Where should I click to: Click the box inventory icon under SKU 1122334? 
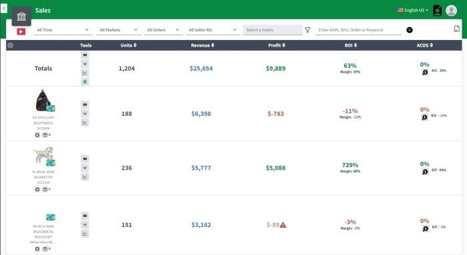click(45, 189)
